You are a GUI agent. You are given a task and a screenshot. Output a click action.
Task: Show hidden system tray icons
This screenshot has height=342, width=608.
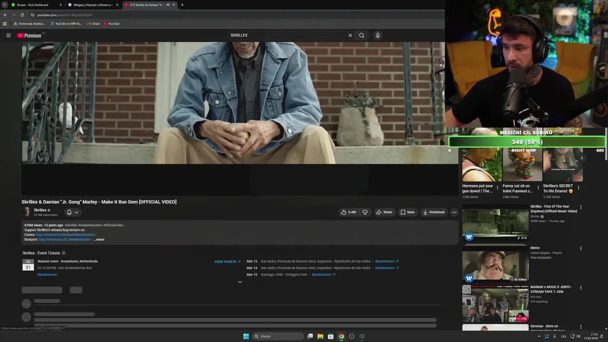539,336
